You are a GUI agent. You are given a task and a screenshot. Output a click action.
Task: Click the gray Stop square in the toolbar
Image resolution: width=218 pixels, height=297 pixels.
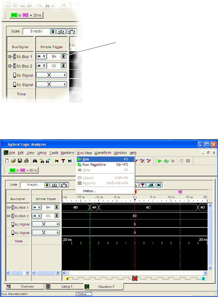(173, 161)
